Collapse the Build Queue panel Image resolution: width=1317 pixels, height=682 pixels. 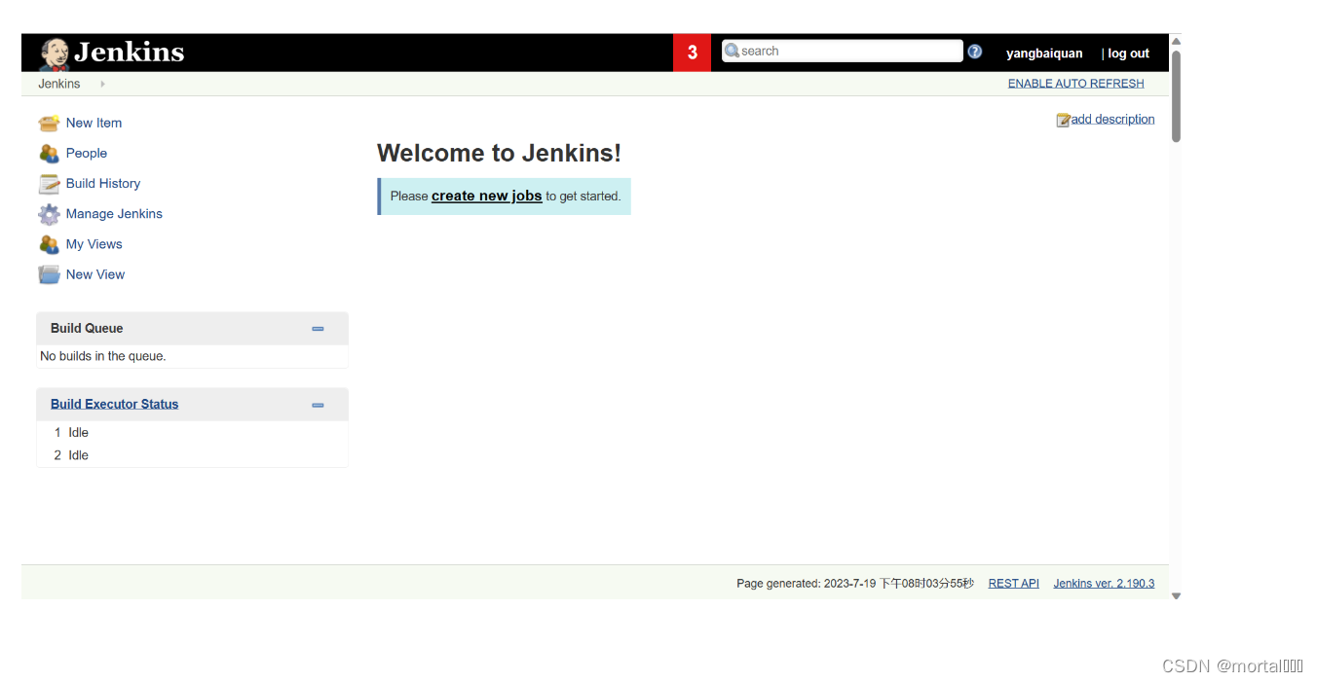[x=318, y=329]
